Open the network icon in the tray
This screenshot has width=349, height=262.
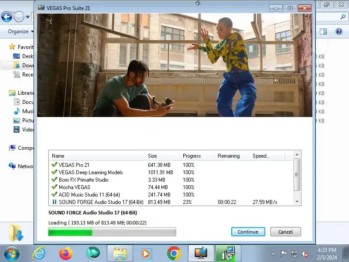tap(294, 254)
